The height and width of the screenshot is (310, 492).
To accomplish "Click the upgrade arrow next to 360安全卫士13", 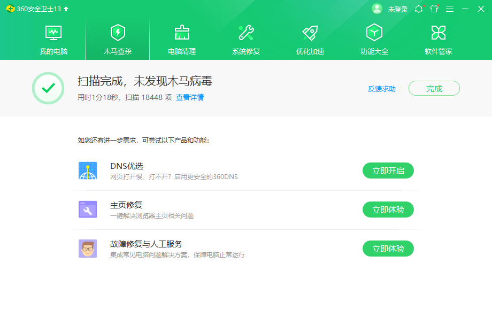I will point(66,9).
